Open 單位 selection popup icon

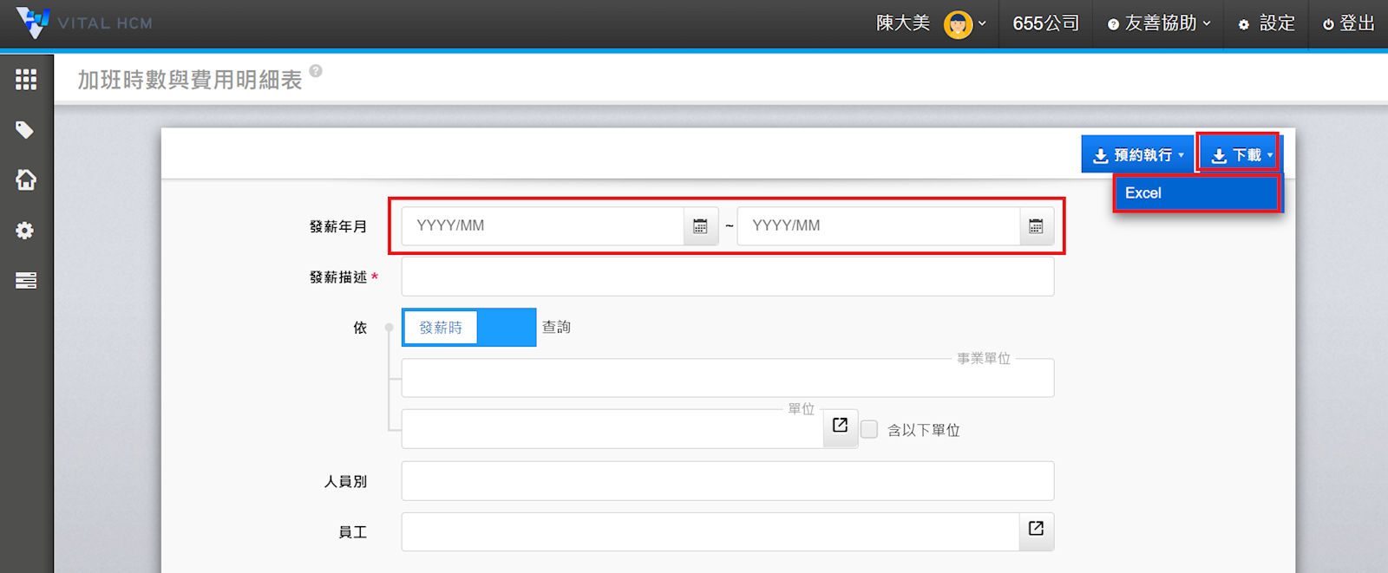coord(840,426)
